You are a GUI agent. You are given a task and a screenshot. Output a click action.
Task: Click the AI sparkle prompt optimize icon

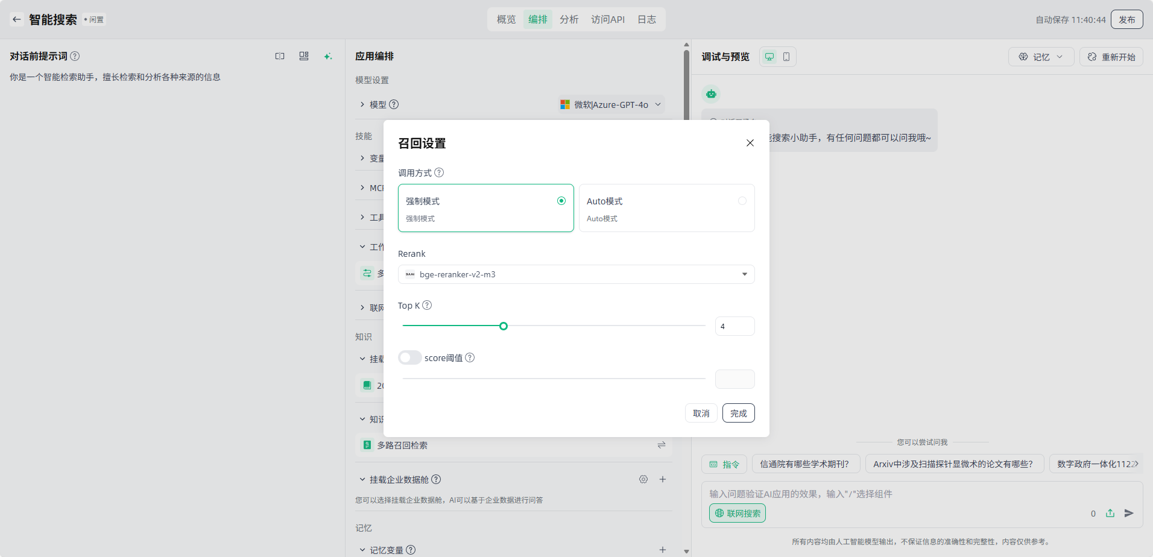click(328, 56)
